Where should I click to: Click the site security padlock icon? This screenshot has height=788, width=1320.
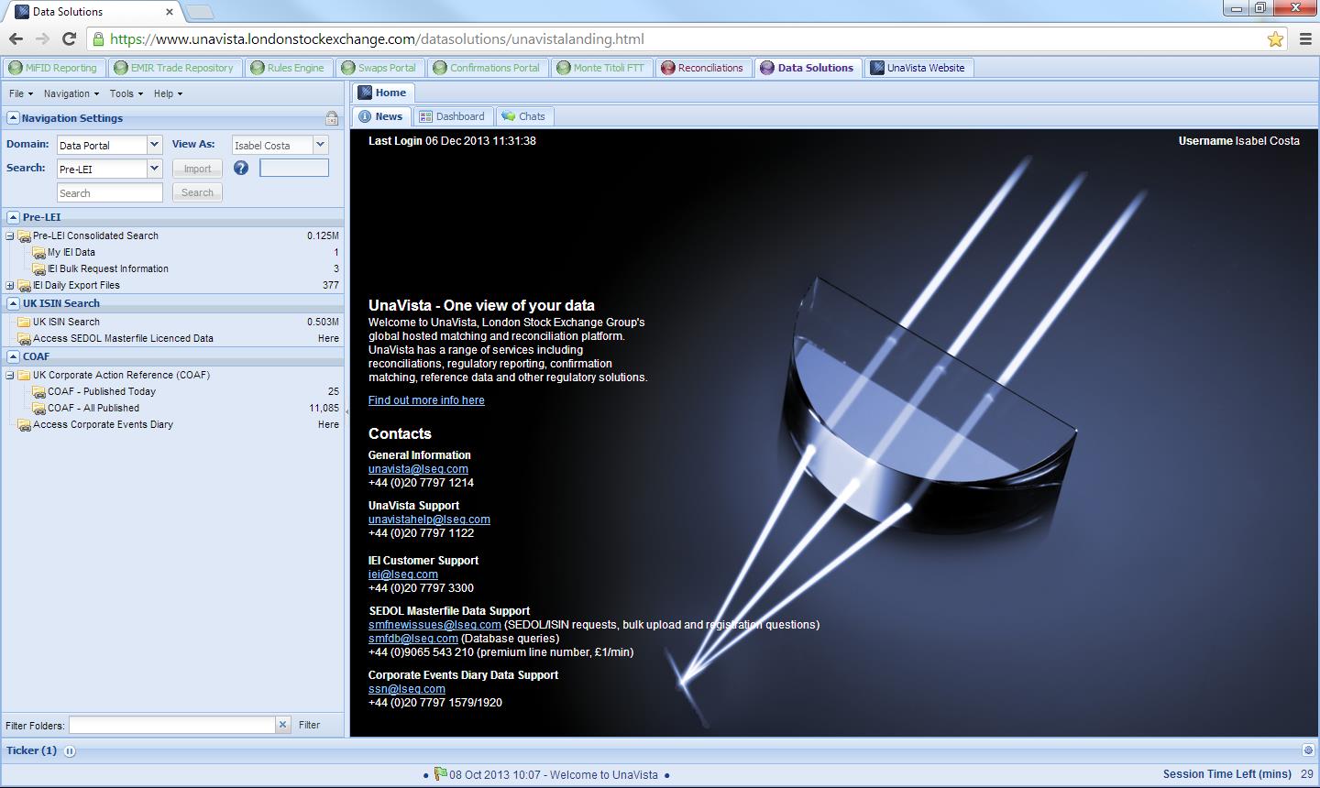click(x=98, y=38)
